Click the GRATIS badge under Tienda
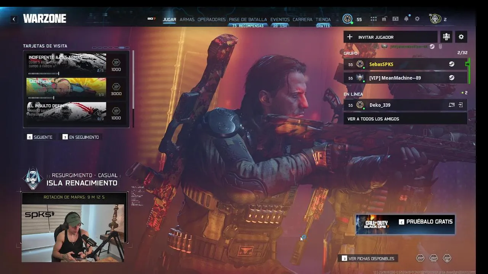The image size is (488, 274). click(x=323, y=26)
